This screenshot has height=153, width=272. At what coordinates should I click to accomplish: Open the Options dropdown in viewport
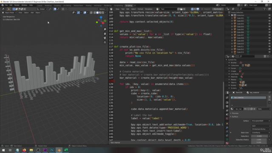(x=102, y=9)
